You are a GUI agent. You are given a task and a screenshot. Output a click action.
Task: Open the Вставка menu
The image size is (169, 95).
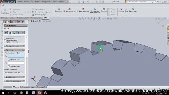coord(37,2)
